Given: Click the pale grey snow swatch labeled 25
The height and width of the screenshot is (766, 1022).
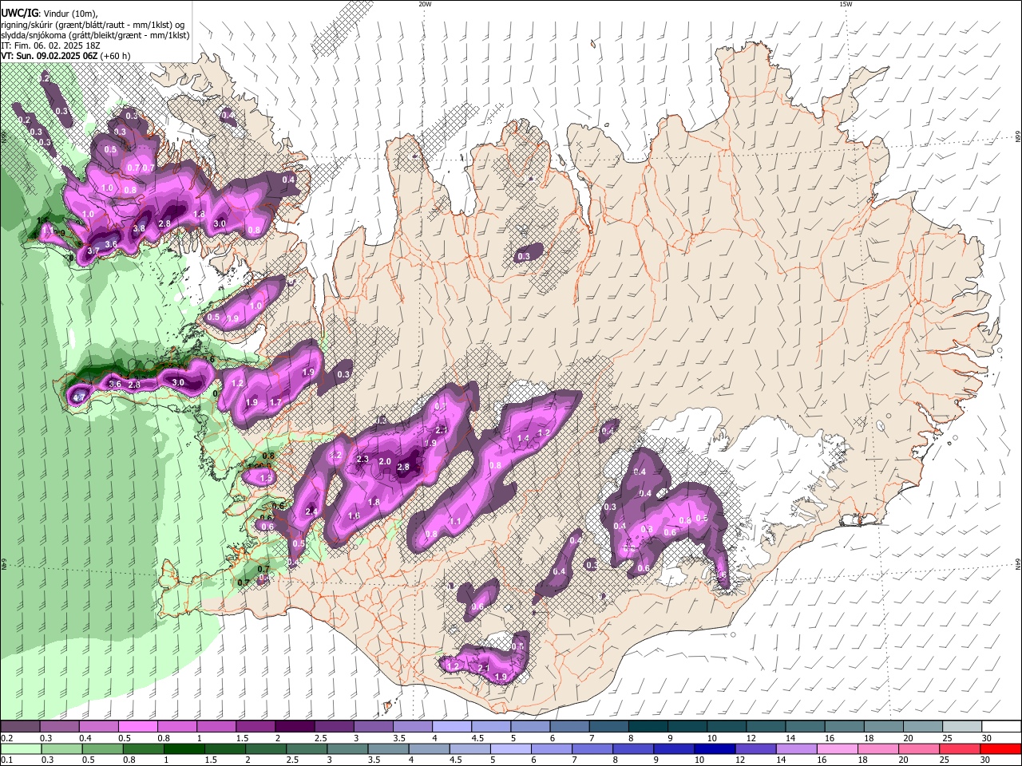Looking at the screenshot, I should pos(962,726).
